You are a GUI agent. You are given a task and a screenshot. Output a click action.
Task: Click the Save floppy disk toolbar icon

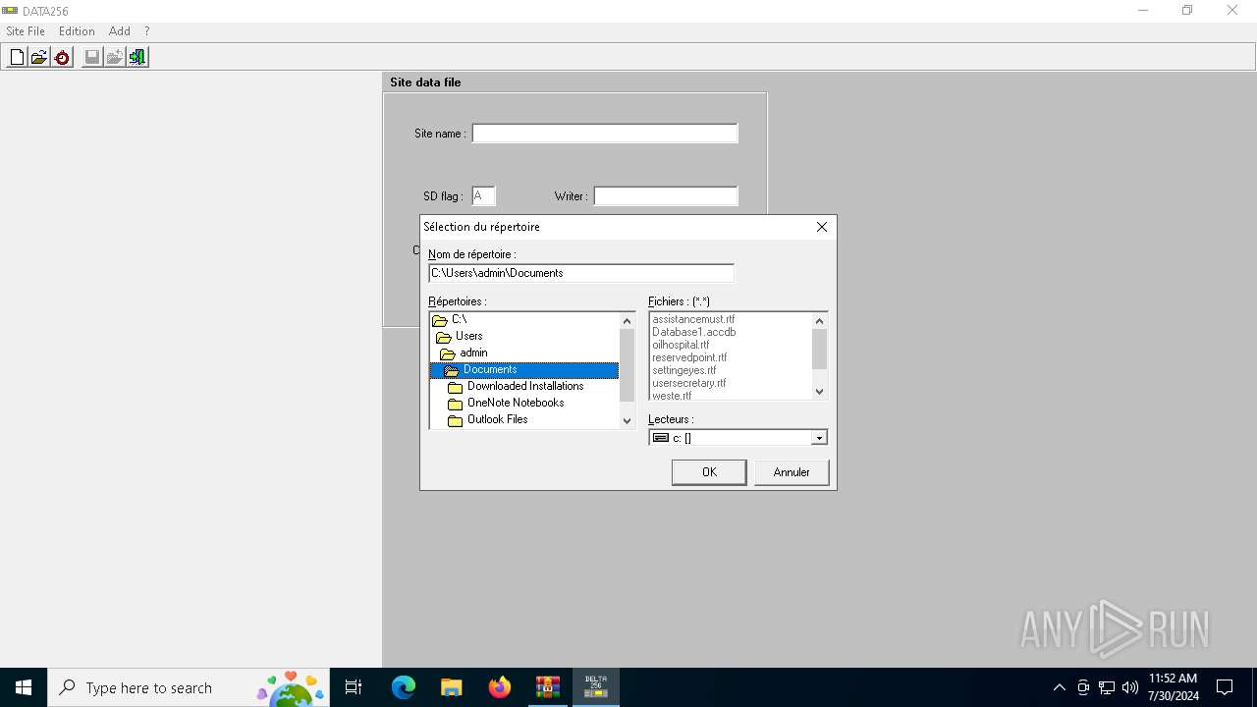coord(92,57)
